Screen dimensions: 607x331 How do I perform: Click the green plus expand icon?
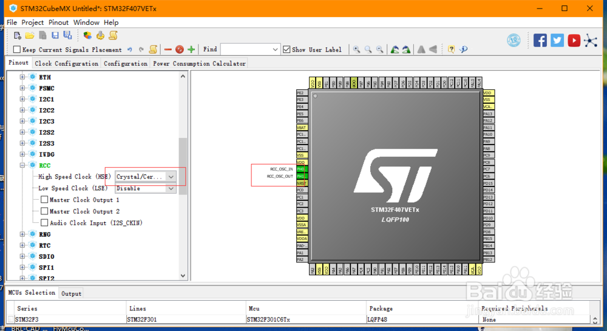(191, 50)
